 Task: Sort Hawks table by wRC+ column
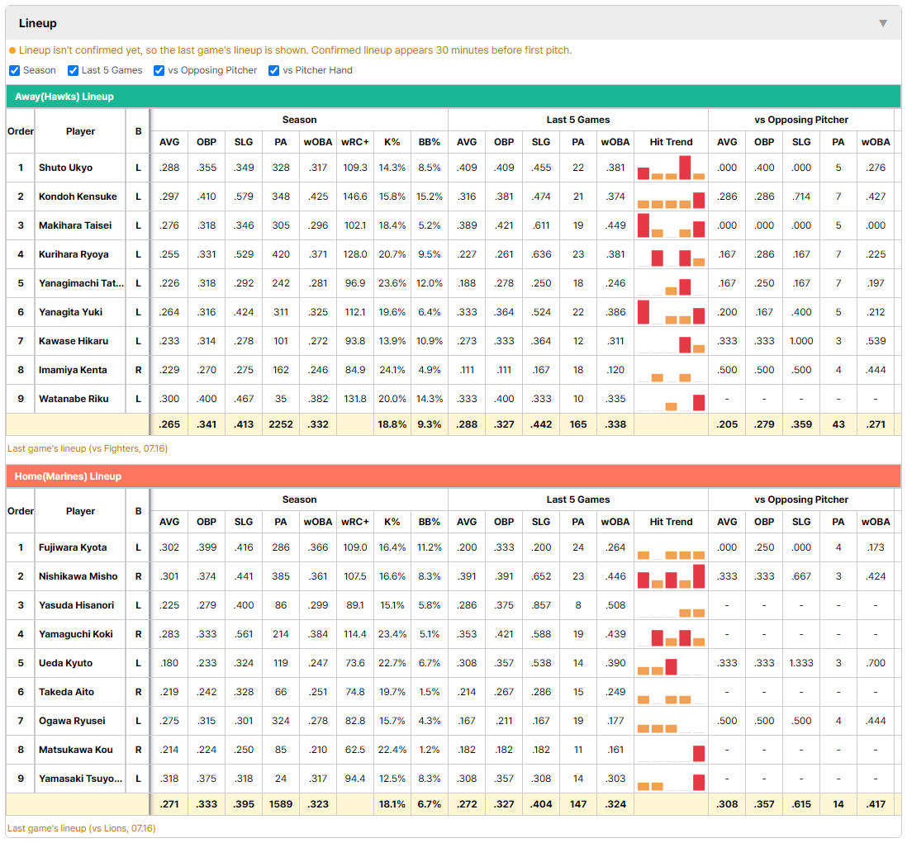coord(354,142)
